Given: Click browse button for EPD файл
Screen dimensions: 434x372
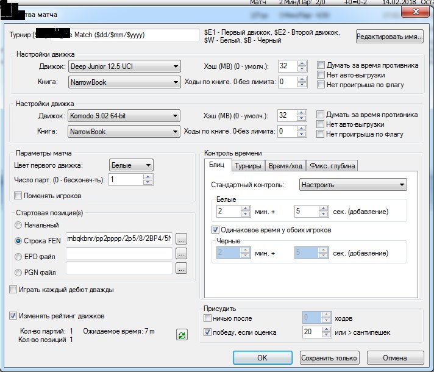Looking at the screenshot, I should pyautogui.click(x=181, y=252).
